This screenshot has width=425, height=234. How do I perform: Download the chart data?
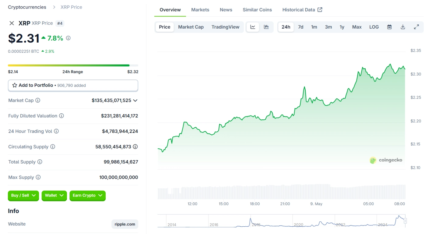403,27
